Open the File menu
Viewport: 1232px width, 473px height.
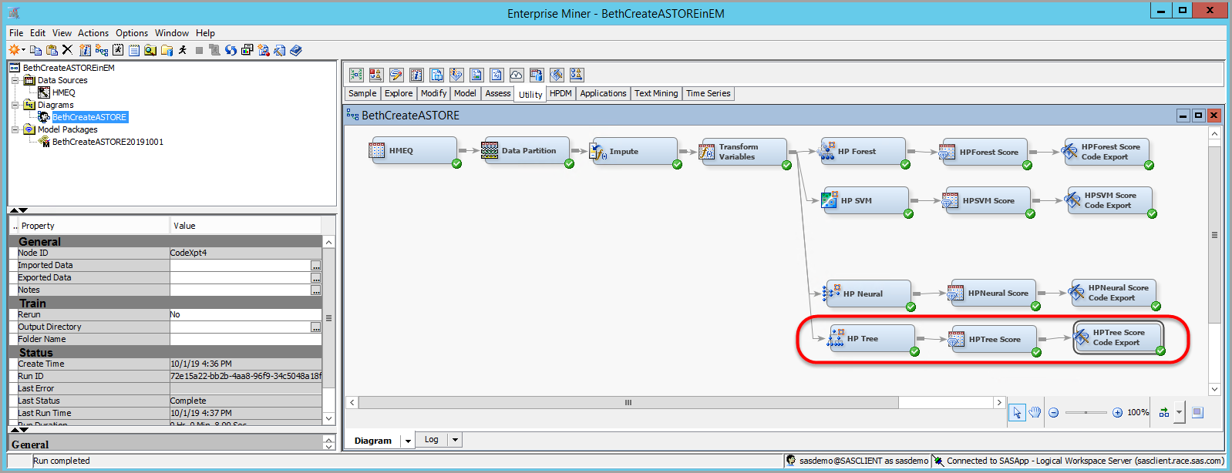coord(16,33)
